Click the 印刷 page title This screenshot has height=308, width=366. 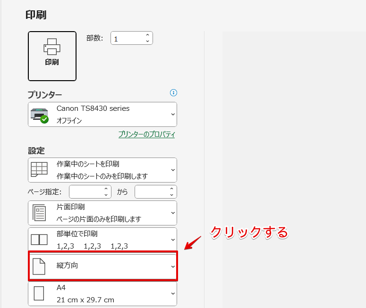(36, 15)
